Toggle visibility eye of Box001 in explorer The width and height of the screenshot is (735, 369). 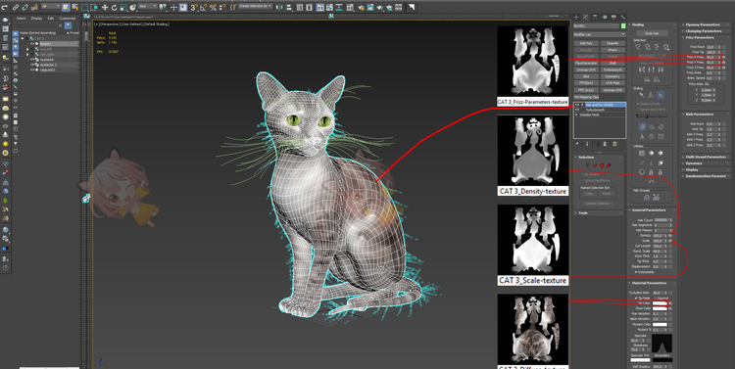point(32,43)
